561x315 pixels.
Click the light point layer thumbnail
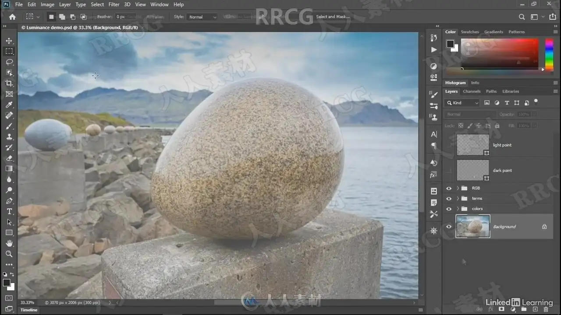click(x=472, y=145)
